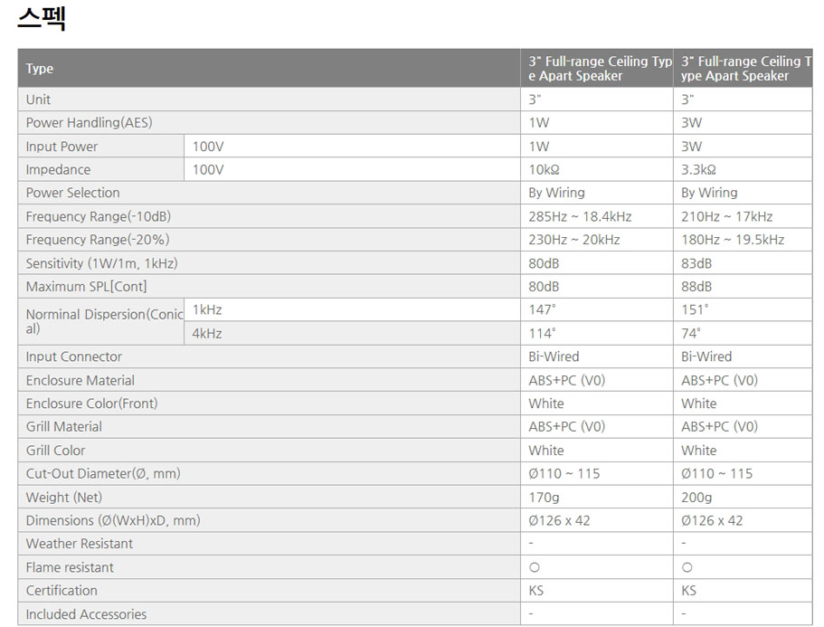The height and width of the screenshot is (627, 824).
Task: Click the Type header cell
Action: point(40,69)
